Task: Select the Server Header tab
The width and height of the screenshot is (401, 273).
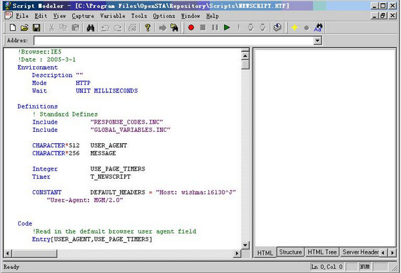Action: pyautogui.click(x=360, y=252)
